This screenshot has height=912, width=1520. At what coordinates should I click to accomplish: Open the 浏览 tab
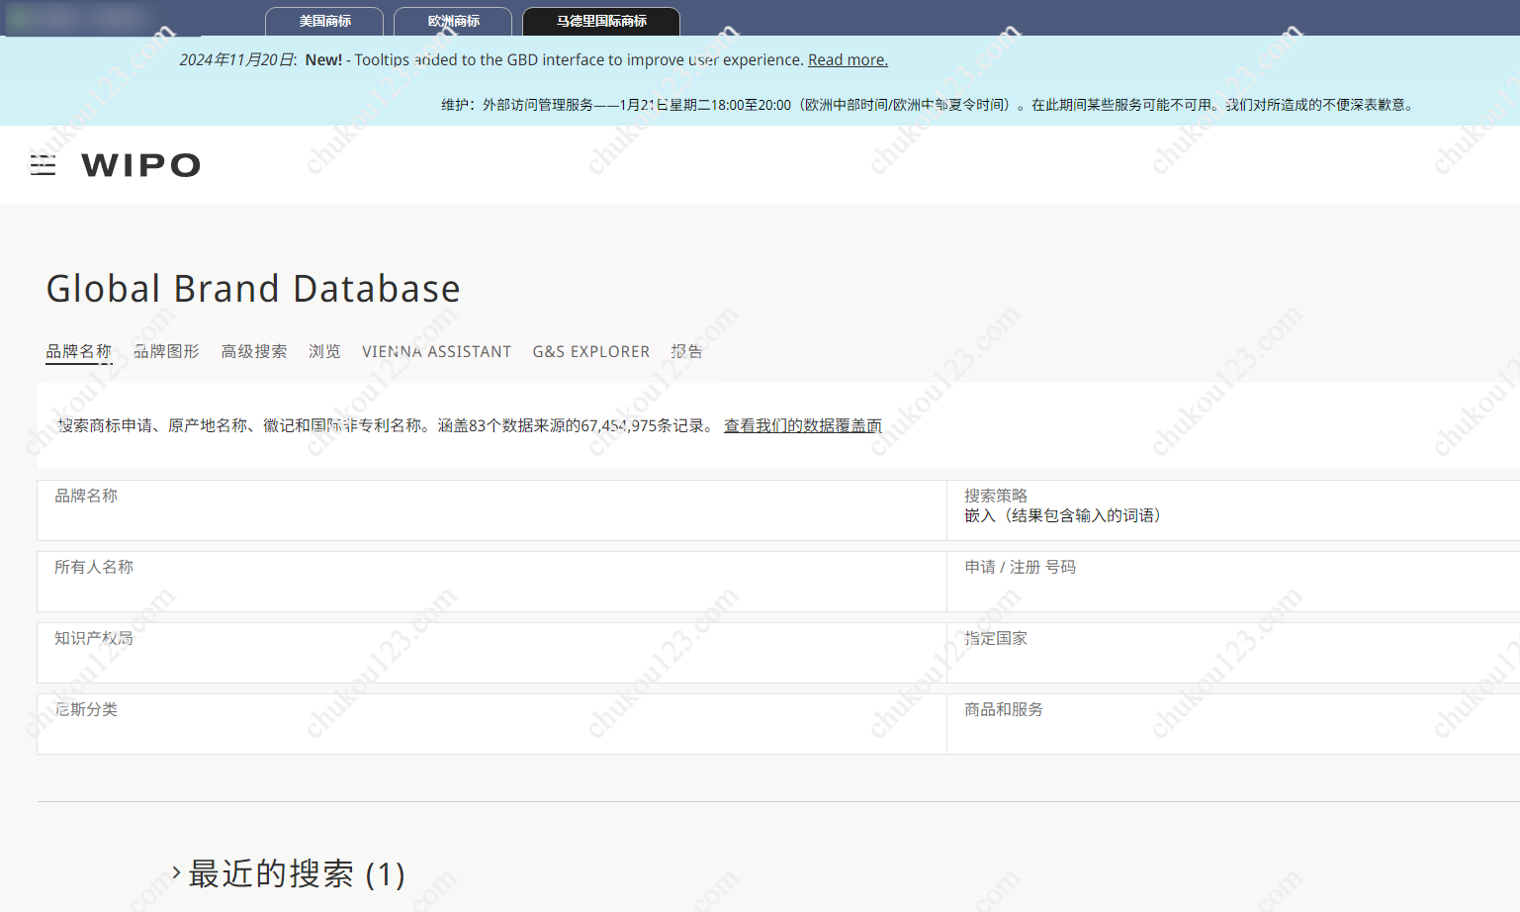pos(324,351)
